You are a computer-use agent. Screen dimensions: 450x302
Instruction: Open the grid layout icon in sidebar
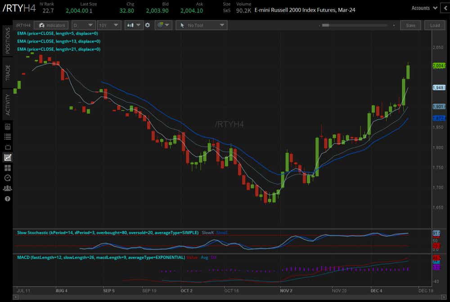point(8,168)
